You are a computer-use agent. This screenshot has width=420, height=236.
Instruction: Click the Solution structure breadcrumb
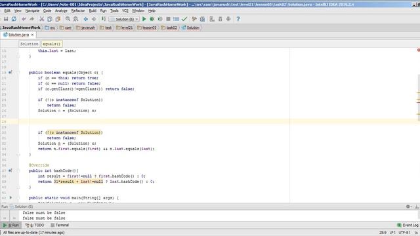[30, 44]
